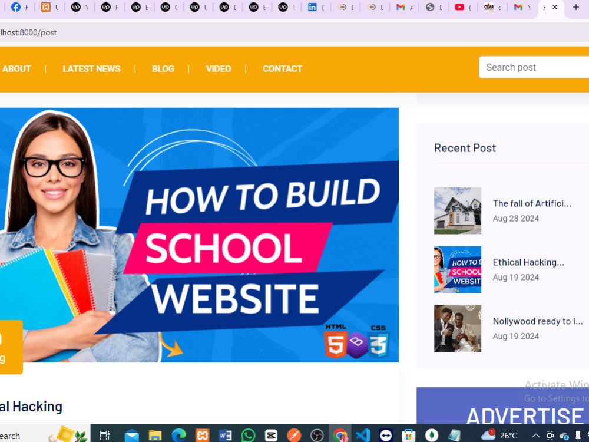The height and width of the screenshot is (442, 589).
Task: Open the notepad app icon on taskbar
Action: pyautogui.click(x=455, y=436)
